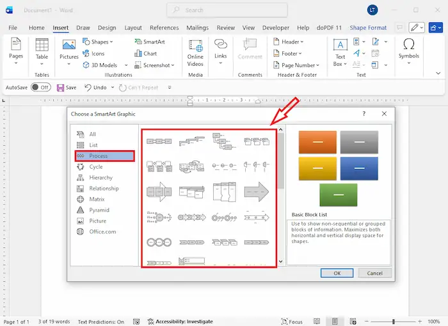Toggle the AutoSave switch
The image size is (448, 326).
click(x=40, y=88)
